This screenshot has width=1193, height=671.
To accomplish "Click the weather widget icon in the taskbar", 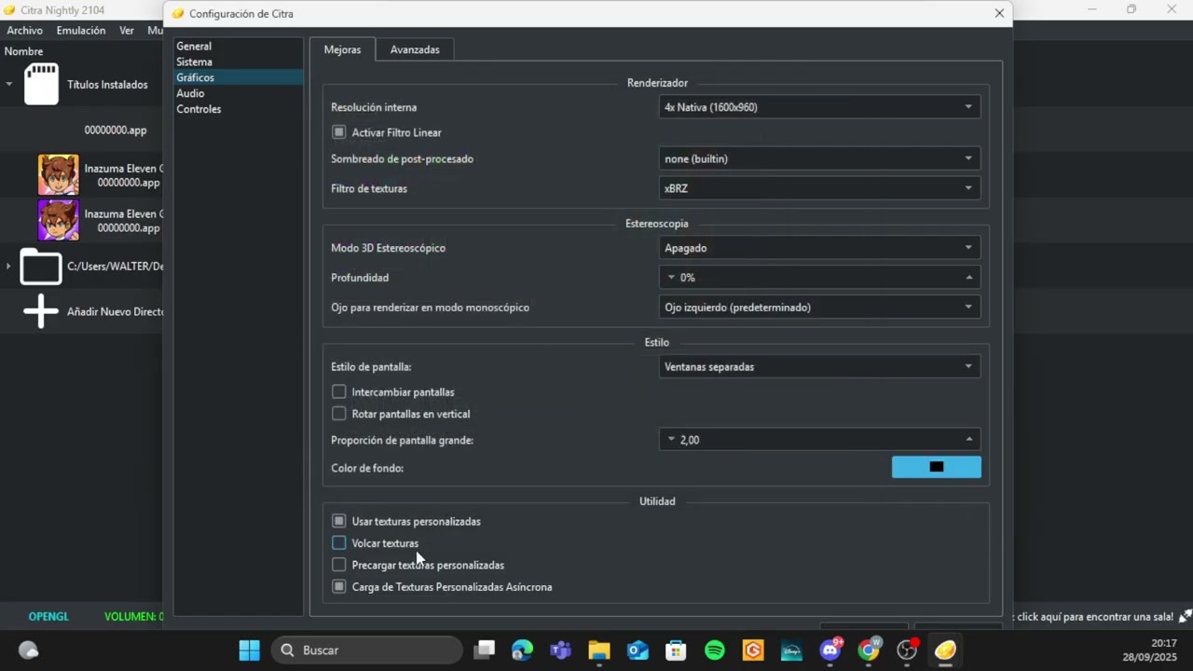I will 29,650.
